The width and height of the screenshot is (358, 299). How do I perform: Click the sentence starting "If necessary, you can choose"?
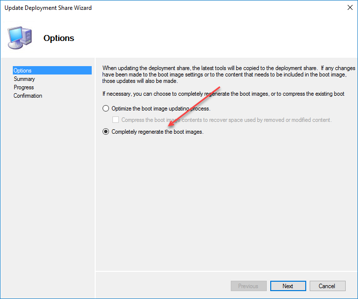click(x=222, y=94)
